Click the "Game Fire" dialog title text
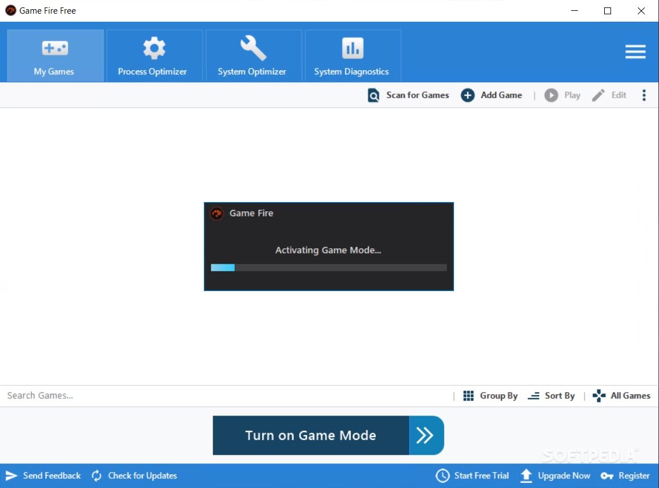Image resolution: width=659 pixels, height=488 pixels. click(x=251, y=213)
